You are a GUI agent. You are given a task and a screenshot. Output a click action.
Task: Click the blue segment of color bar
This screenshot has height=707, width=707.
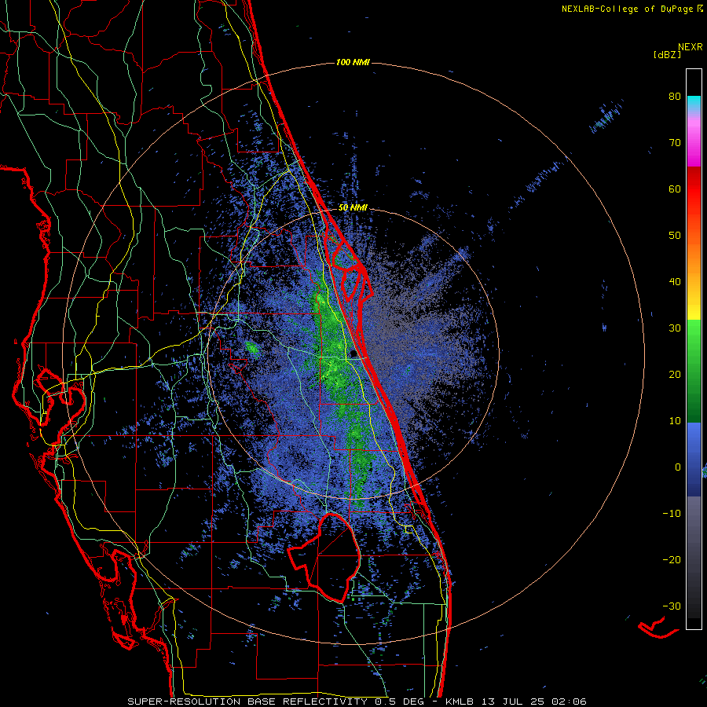(x=694, y=459)
